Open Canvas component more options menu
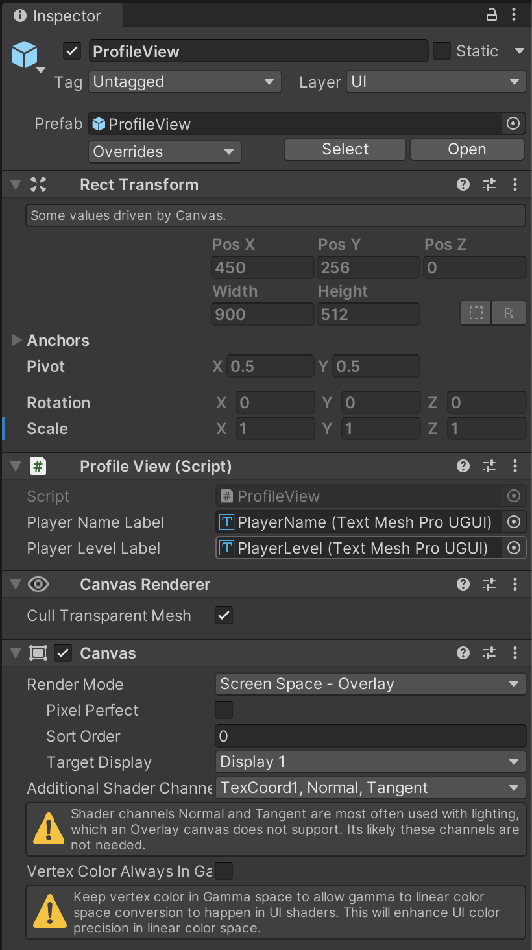 click(515, 653)
